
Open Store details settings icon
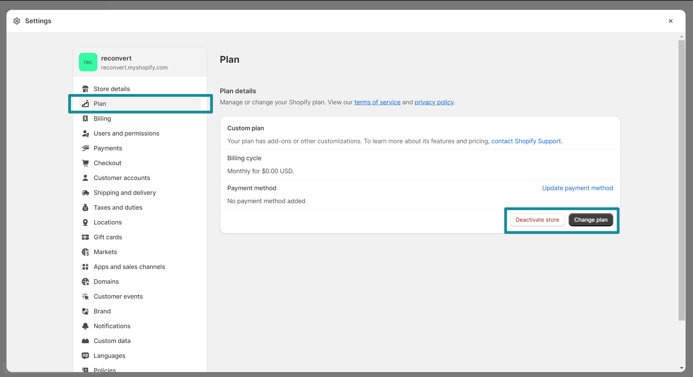[85, 89]
